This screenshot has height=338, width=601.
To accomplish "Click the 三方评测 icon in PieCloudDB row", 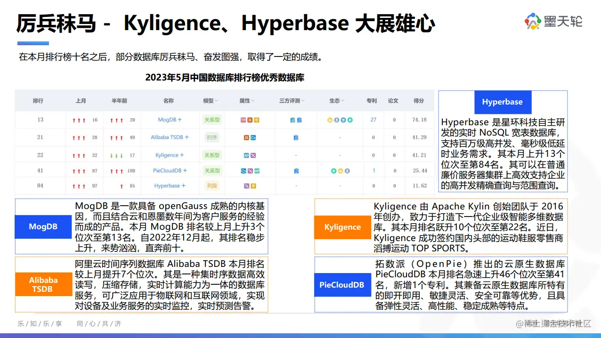I will [296, 171].
